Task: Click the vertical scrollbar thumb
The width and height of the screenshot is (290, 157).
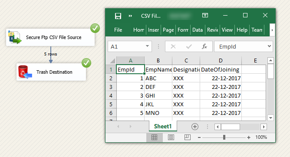Action: [x=270, y=71]
